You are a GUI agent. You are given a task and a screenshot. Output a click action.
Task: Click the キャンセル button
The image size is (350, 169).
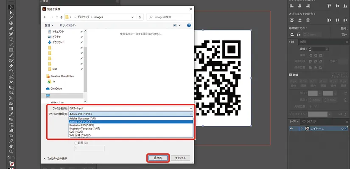tap(180, 158)
